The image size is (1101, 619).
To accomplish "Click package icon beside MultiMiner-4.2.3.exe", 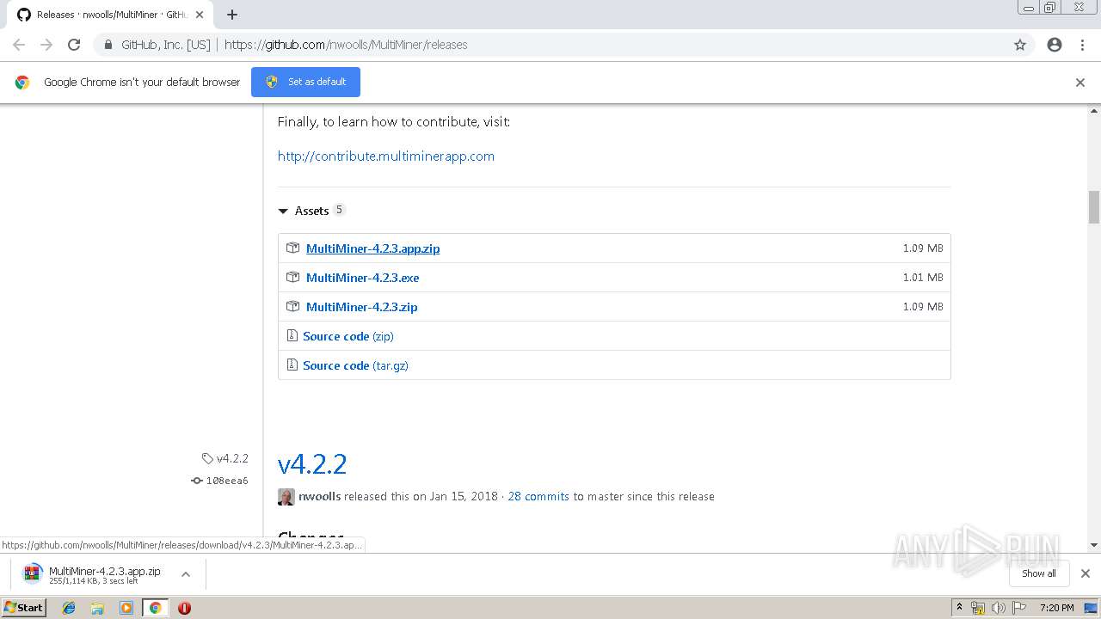I will [x=292, y=278].
